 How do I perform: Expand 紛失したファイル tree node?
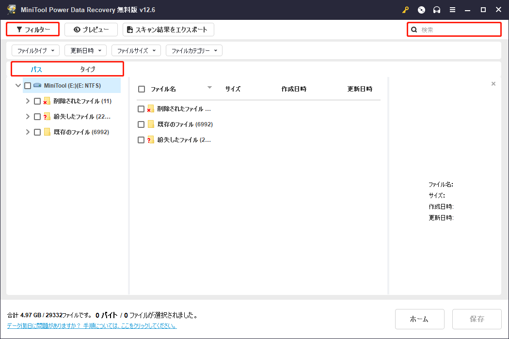28,116
